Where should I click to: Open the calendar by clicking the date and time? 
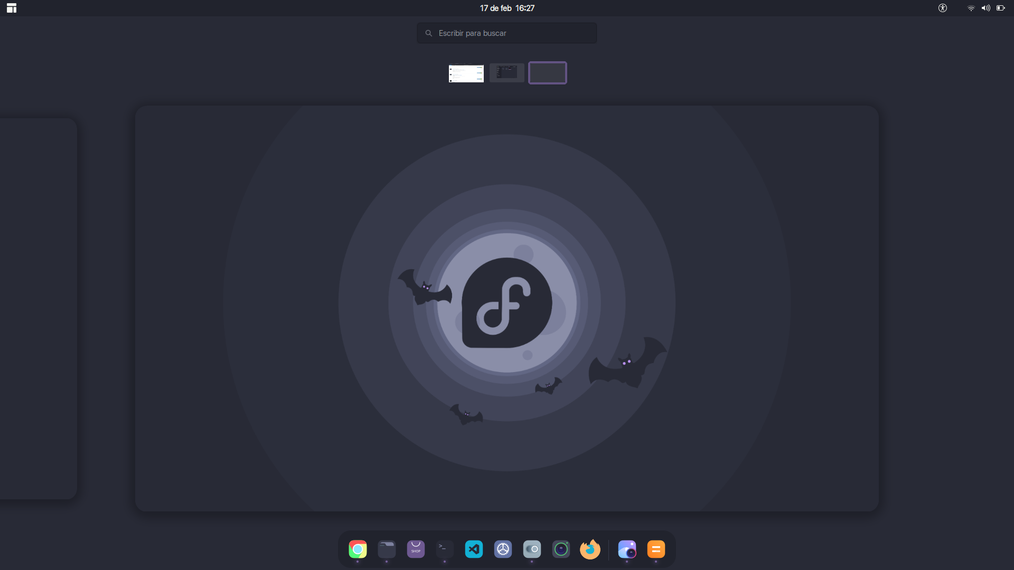tap(506, 8)
